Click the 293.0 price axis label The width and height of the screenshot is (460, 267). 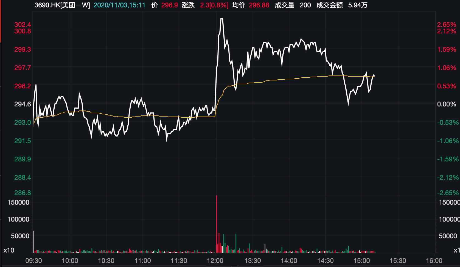point(23,122)
